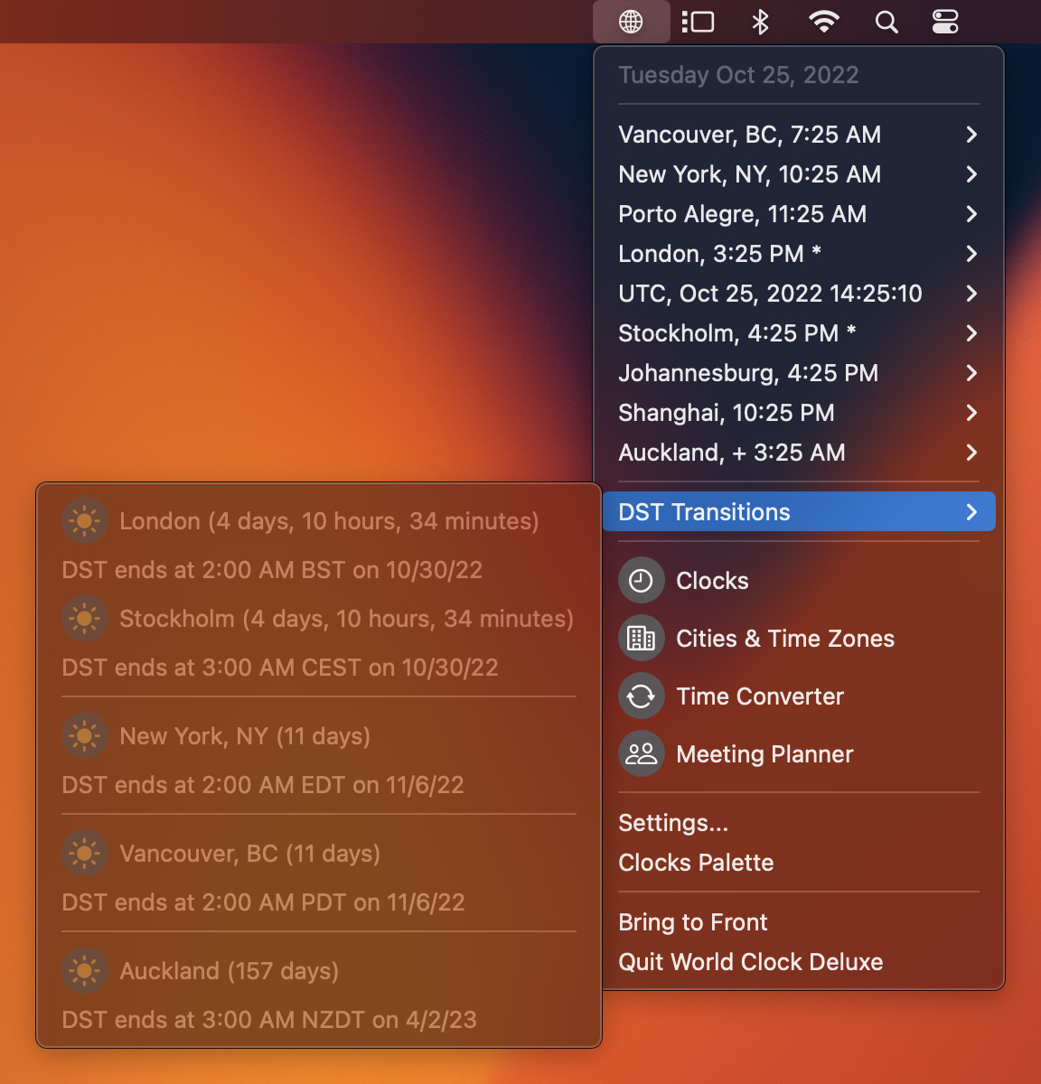The image size is (1041, 1084).
Task: Open Stage Manager icon in menu bar
Action: click(x=698, y=22)
